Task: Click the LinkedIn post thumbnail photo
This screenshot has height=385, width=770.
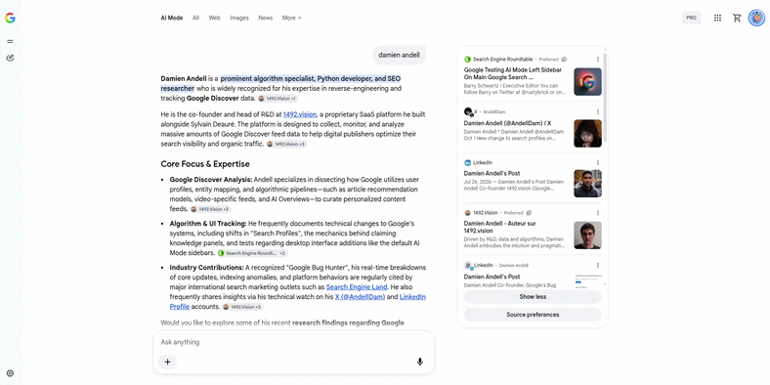Action: point(588,184)
